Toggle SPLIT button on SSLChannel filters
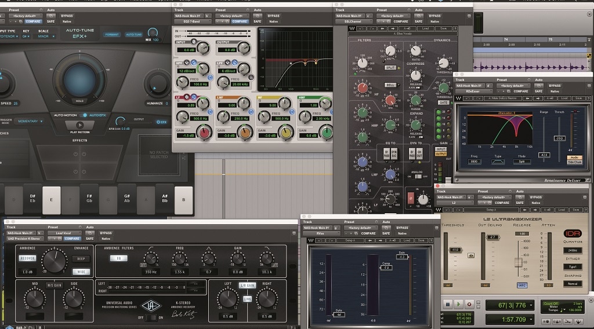Screen dimensions: 594x329 [390, 68]
